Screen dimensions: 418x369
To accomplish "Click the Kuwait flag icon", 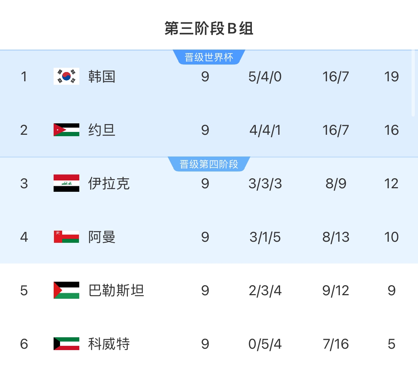I will click(x=66, y=344).
